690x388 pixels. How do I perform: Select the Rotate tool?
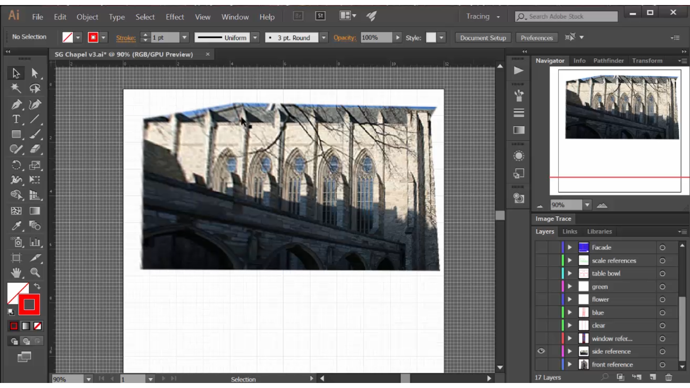[16, 165]
